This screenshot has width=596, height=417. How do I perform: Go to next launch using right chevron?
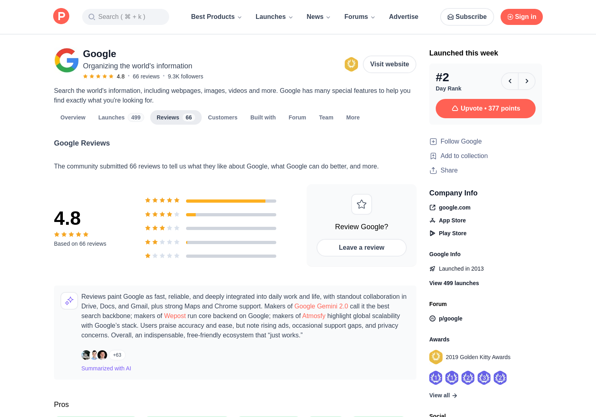click(x=527, y=81)
